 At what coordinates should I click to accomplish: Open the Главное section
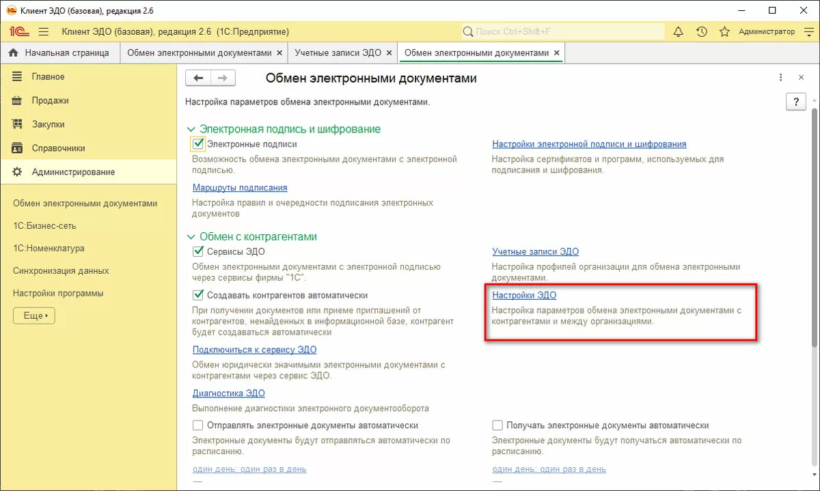coord(88,76)
